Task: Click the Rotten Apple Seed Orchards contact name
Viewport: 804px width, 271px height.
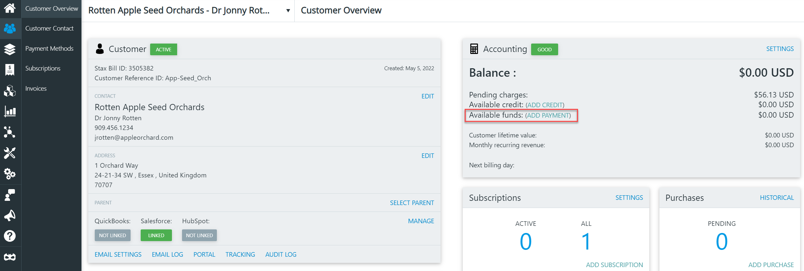Action: pyautogui.click(x=149, y=107)
